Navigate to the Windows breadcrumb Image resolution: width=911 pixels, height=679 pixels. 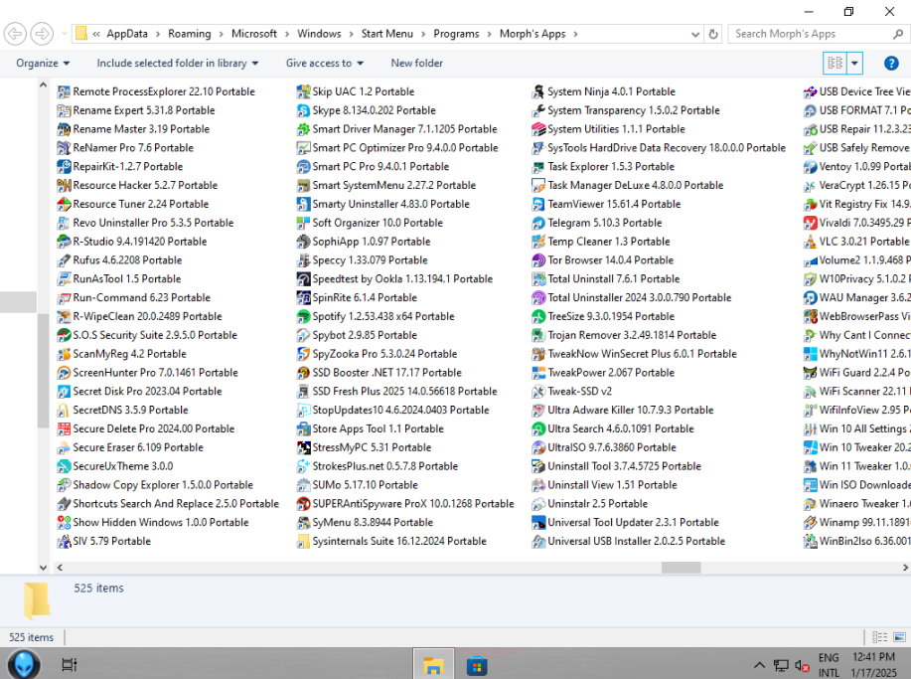click(x=319, y=34)
